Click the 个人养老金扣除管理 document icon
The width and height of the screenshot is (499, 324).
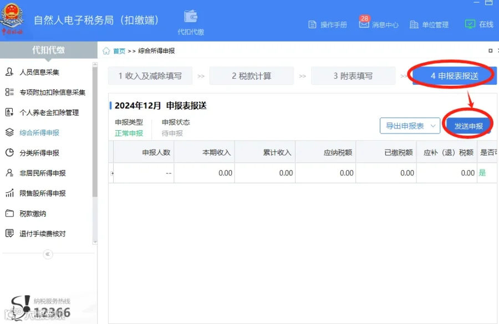(9, 112)
